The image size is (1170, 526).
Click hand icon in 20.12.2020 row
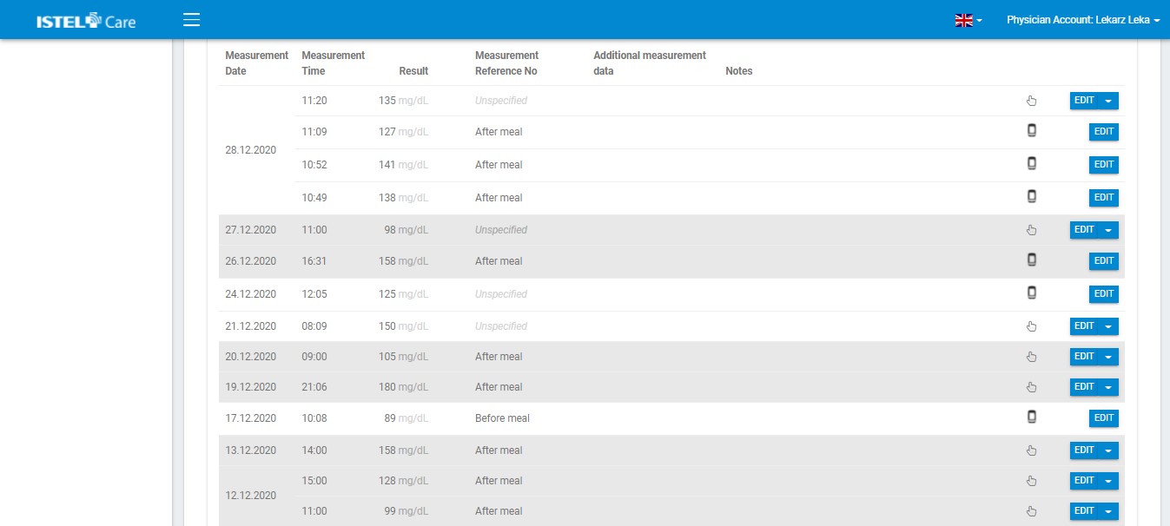(x=1032, y=357)
